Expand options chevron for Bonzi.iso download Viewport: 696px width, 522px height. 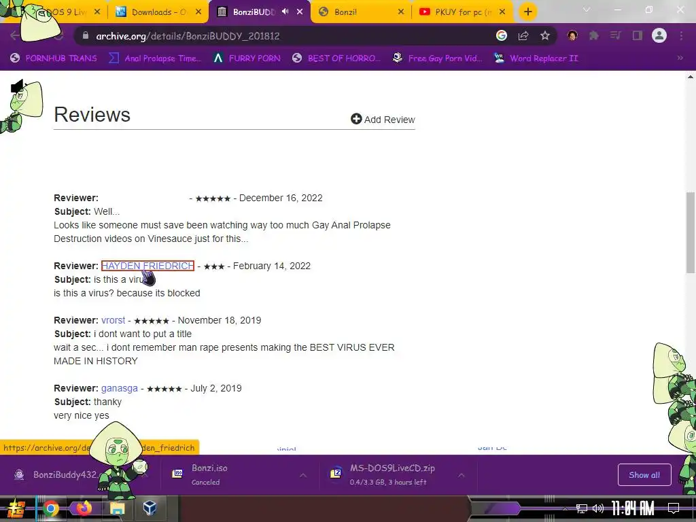point(303,475)
